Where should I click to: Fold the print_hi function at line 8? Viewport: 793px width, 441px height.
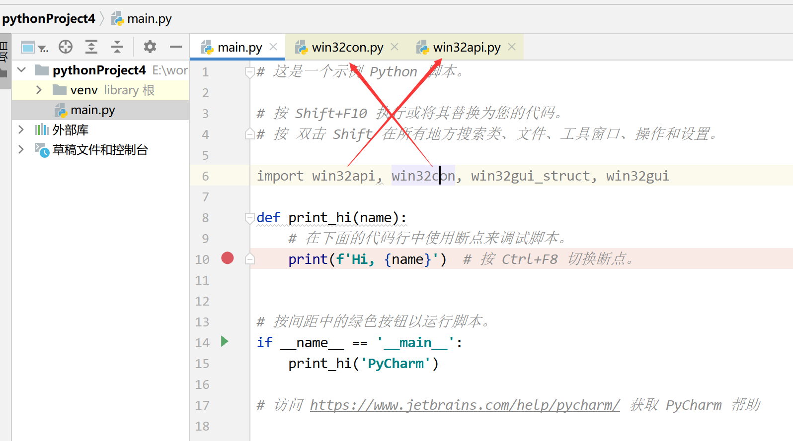click(250, 218)
